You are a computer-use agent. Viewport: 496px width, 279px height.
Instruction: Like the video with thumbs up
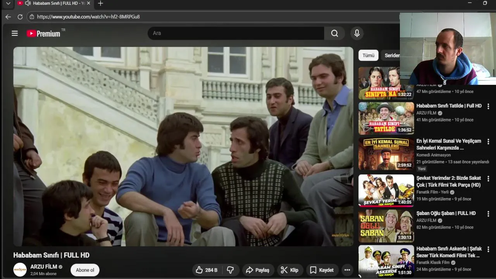click(207, 270)
